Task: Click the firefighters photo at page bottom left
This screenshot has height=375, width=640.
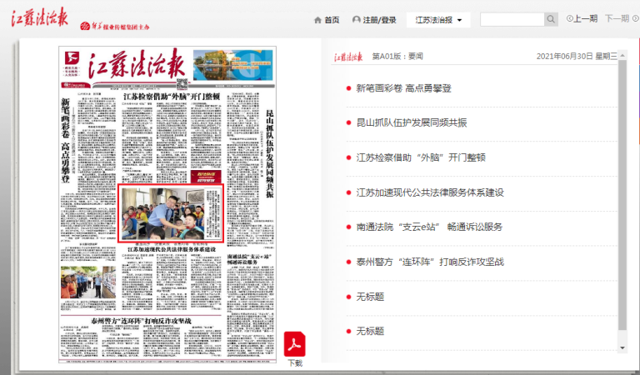Action: point(88,282)
